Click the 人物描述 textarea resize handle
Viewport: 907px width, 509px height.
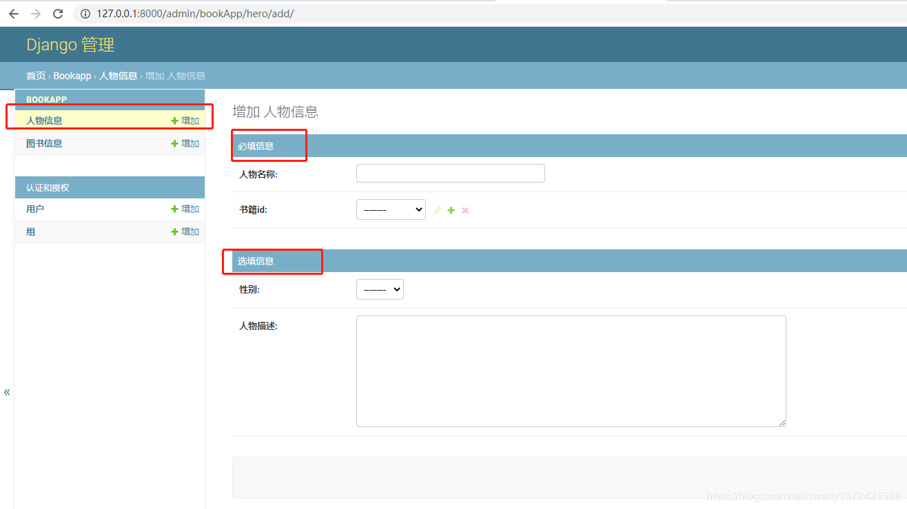[x=782, y=423]
